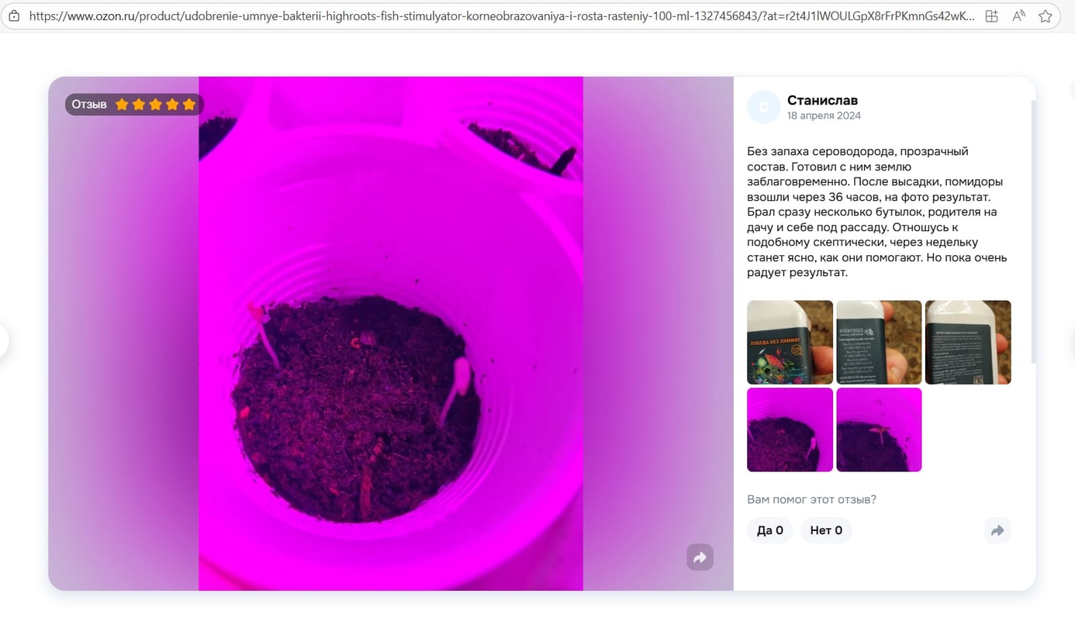The width and height of the screenshot is (1075, 621).
Task: Click Станислав's round avatar icon
Action: 763,107
